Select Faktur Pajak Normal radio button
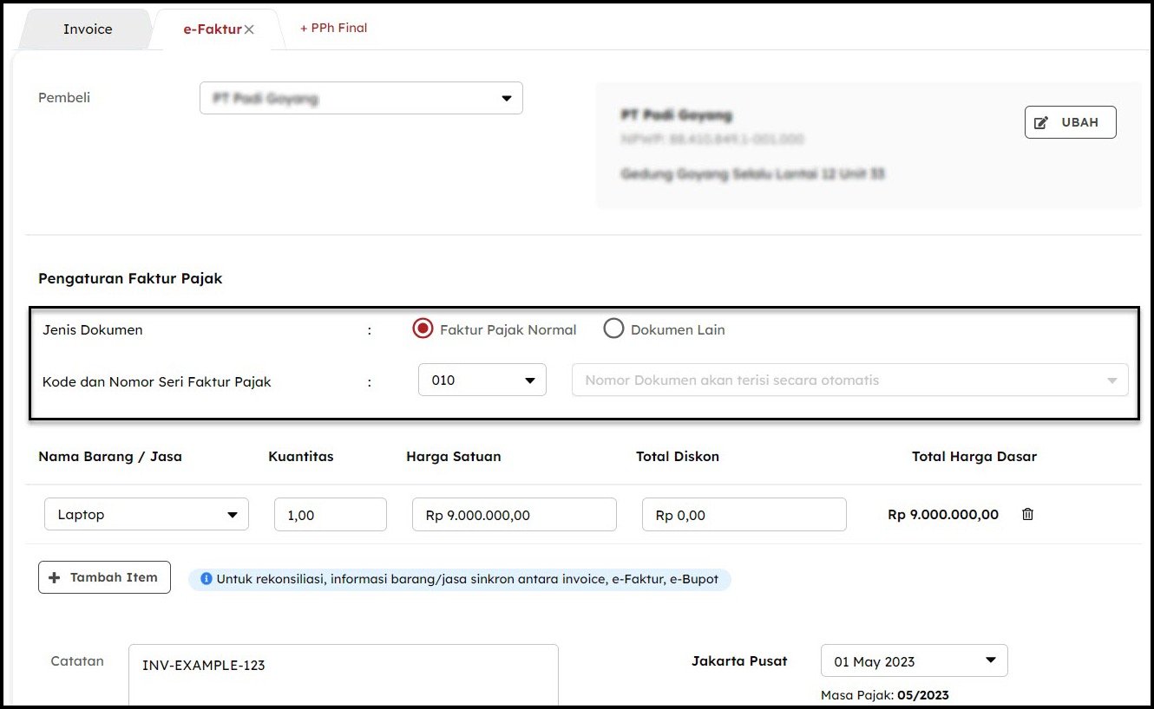The image size is (1154, 709). coord(423,329)
